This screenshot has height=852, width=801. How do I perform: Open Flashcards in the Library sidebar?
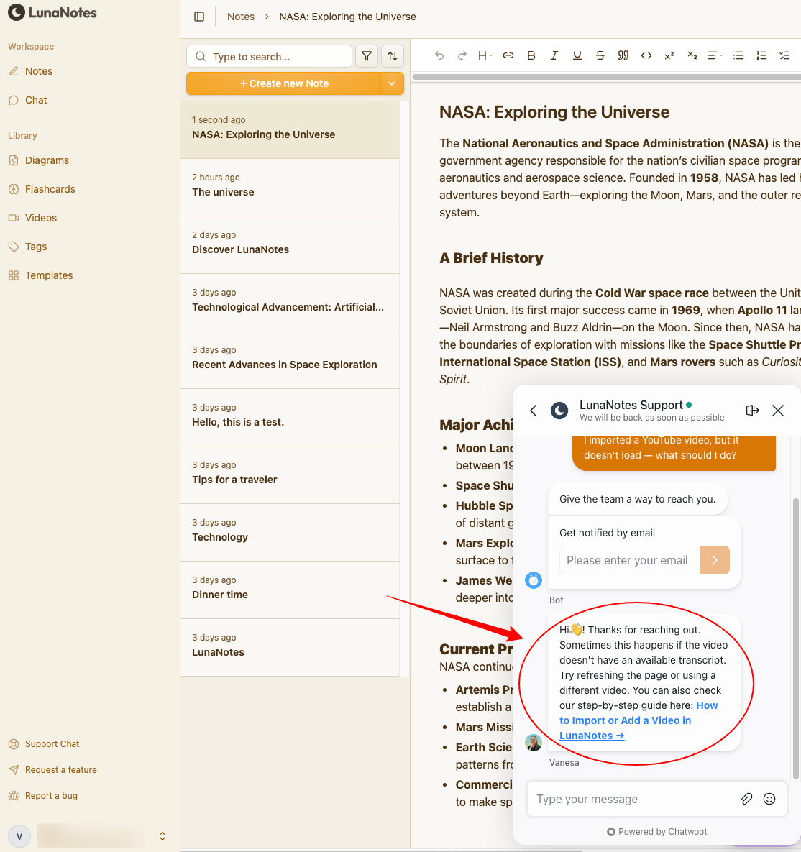tap(50, 189)
